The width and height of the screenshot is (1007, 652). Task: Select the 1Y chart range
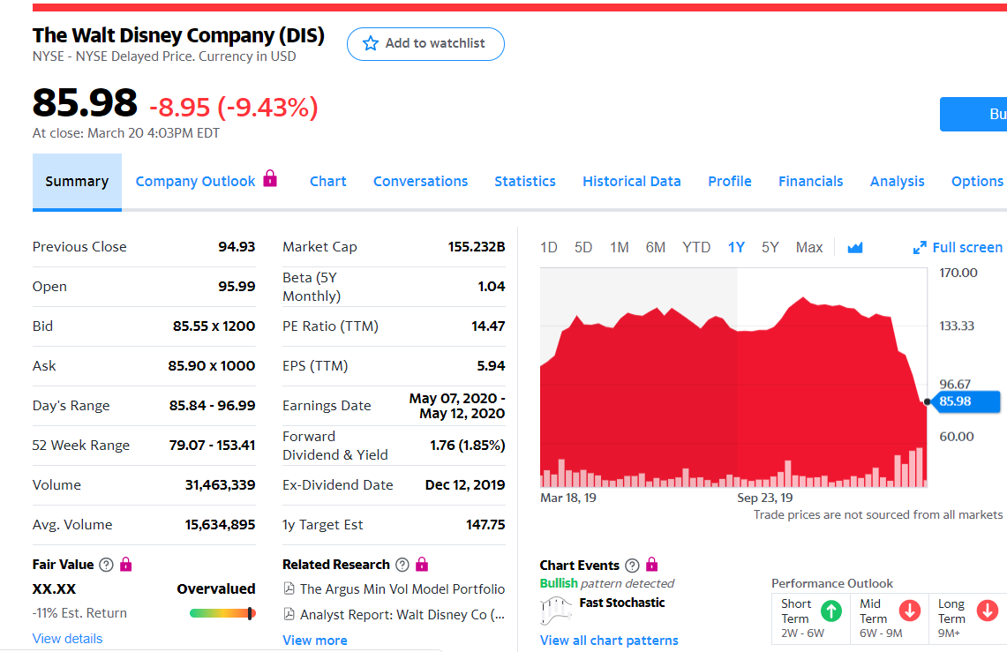736,248
